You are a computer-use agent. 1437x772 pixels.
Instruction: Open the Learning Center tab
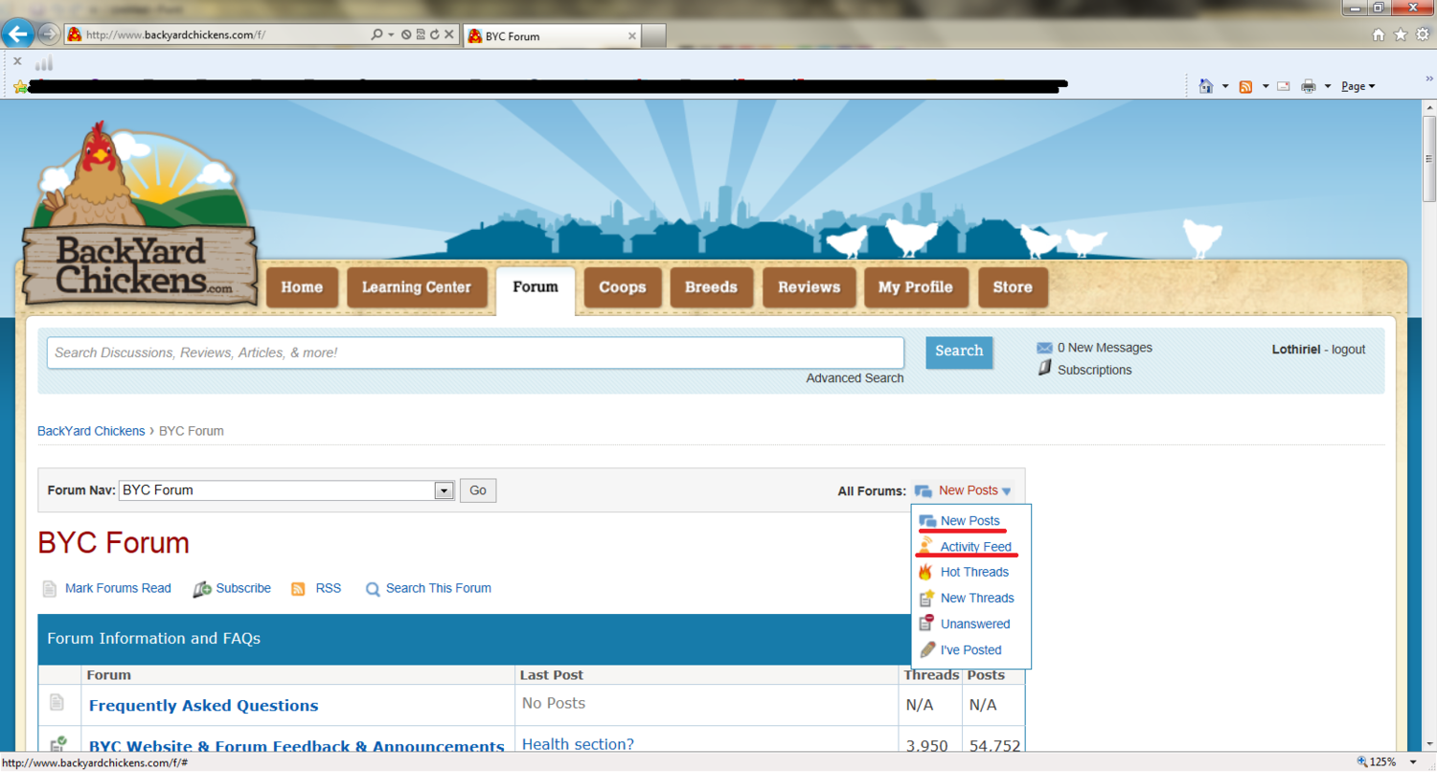tap(416, 287)
